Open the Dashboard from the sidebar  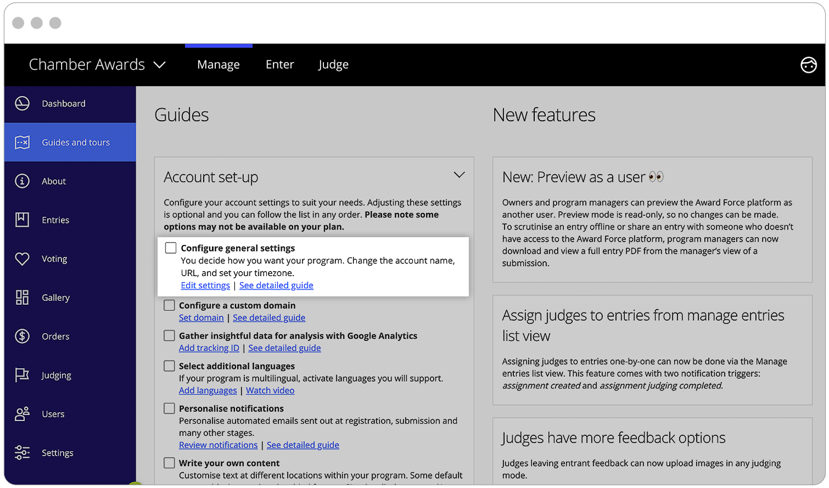(x=22, y=103)
